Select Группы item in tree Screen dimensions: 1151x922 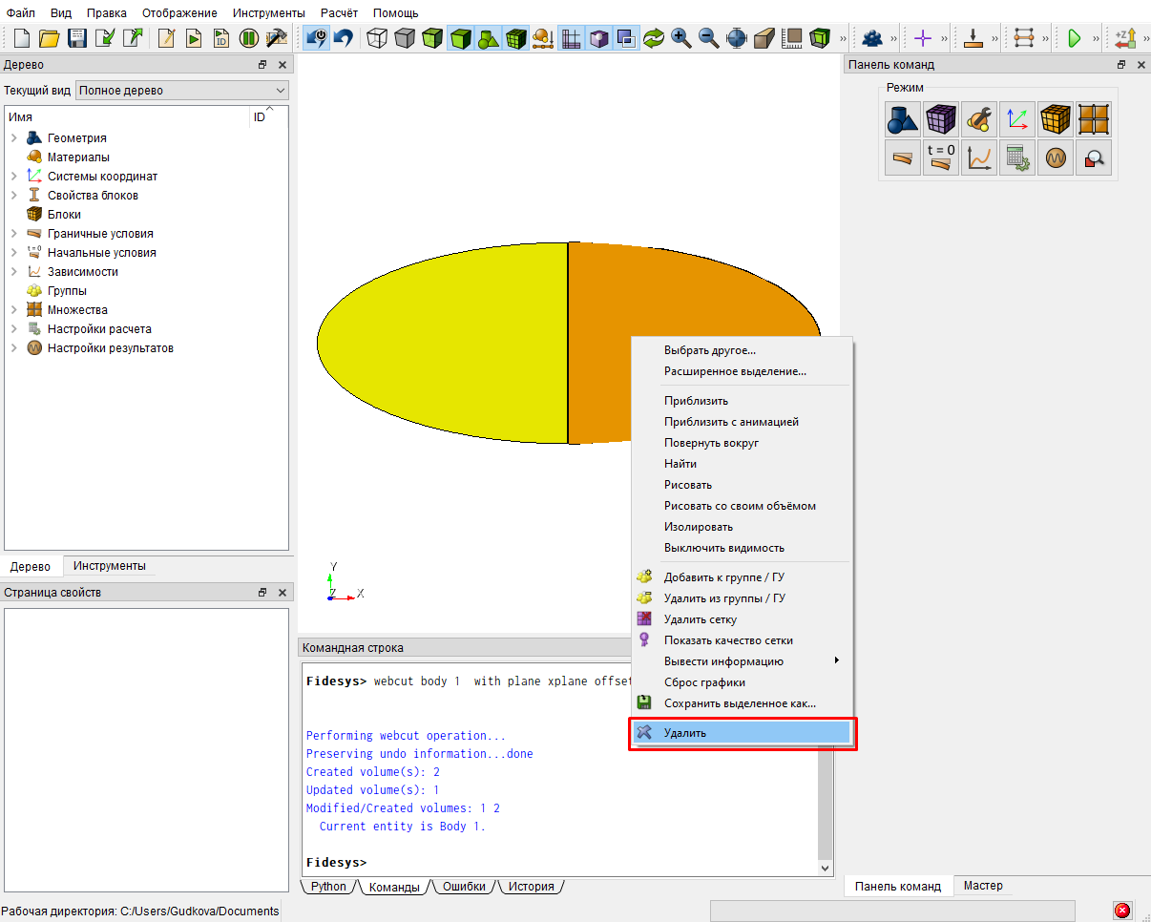pyautogui.click(x=67, y=291)
